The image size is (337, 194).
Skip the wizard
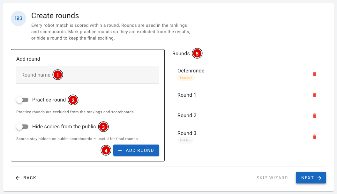272,178
